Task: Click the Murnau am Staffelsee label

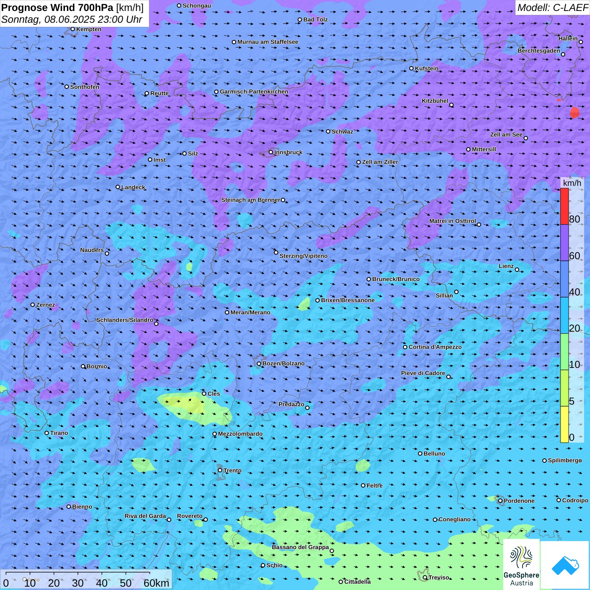Action: pos(268,42)
